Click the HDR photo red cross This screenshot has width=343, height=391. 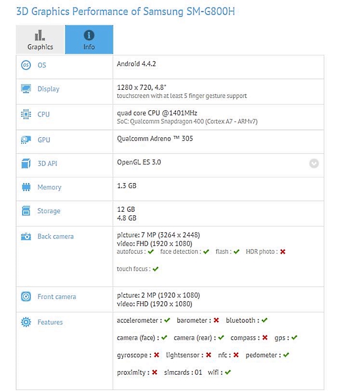282,252
